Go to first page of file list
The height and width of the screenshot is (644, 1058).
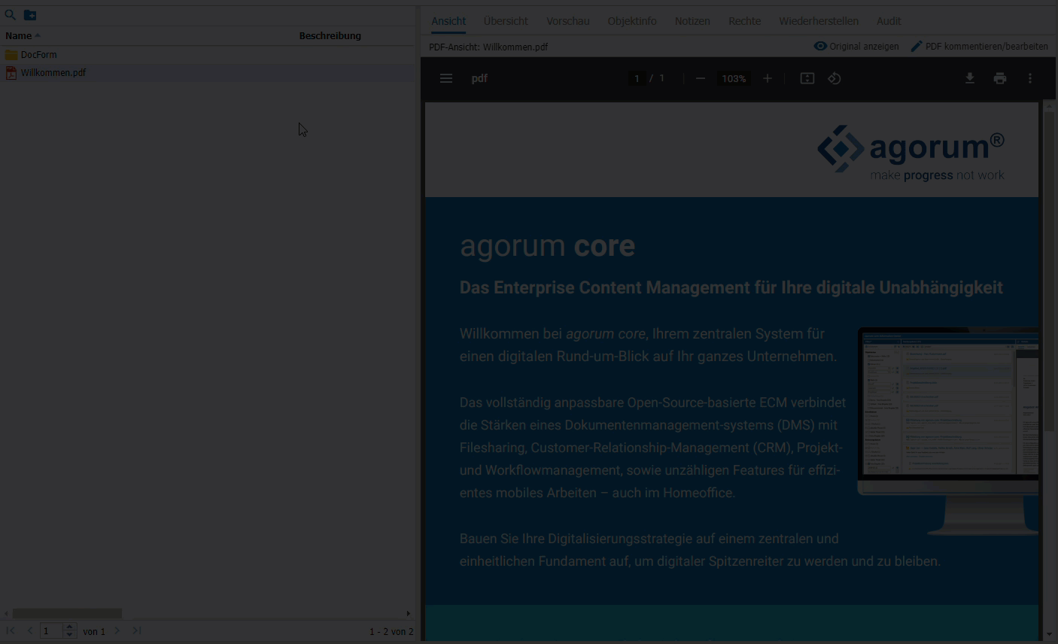click(11, 630)
